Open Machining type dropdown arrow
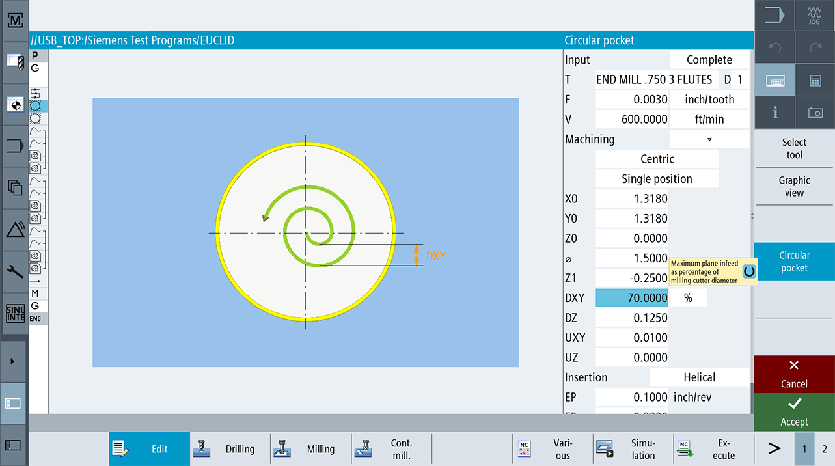This screenshot has height=466, width=835. click(709, 139)
